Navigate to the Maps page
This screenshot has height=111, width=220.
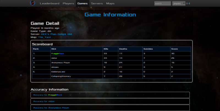pyautogui.click(x=110, y=4)
